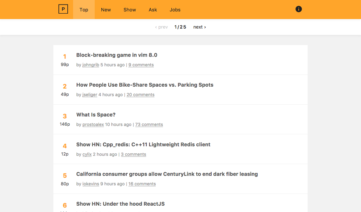
Task: Open the Cpp_redis Show HN post
Action: pos(143,144)
